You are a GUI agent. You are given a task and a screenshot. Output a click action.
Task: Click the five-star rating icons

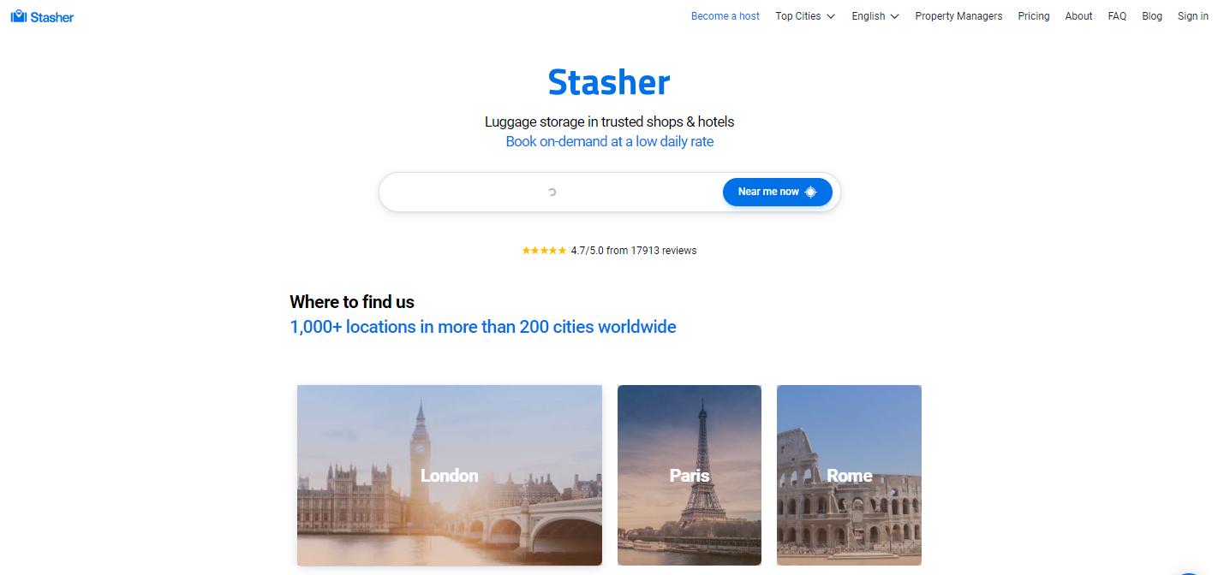coord(544,251)
